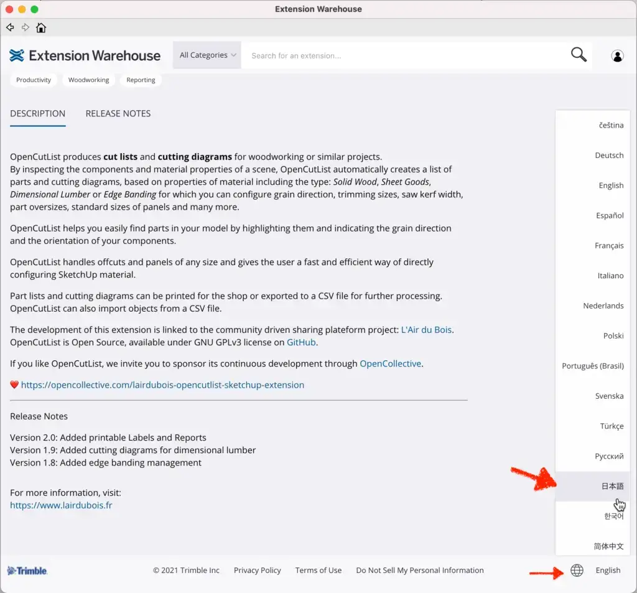Run search with the magnifier icon
The height and width of the screenshot is (593, 637).
point(579,55)
